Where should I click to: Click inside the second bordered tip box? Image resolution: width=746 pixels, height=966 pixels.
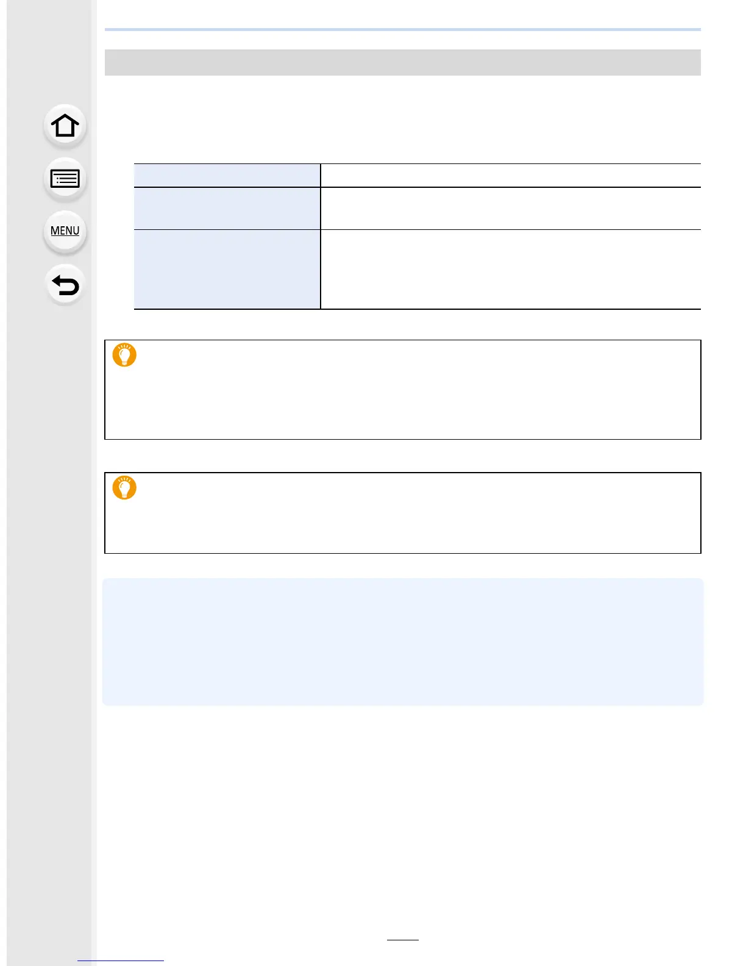tap(403, 513)
